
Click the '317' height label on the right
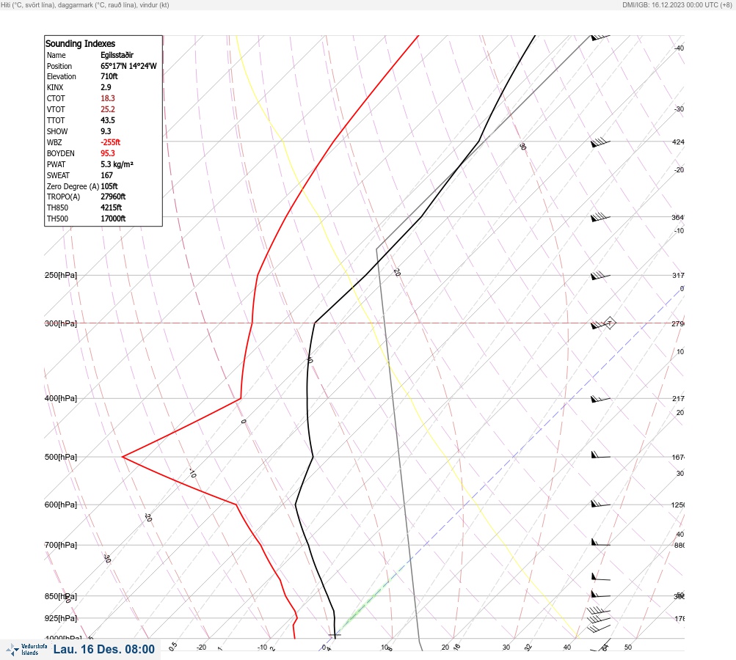(678, 275)
